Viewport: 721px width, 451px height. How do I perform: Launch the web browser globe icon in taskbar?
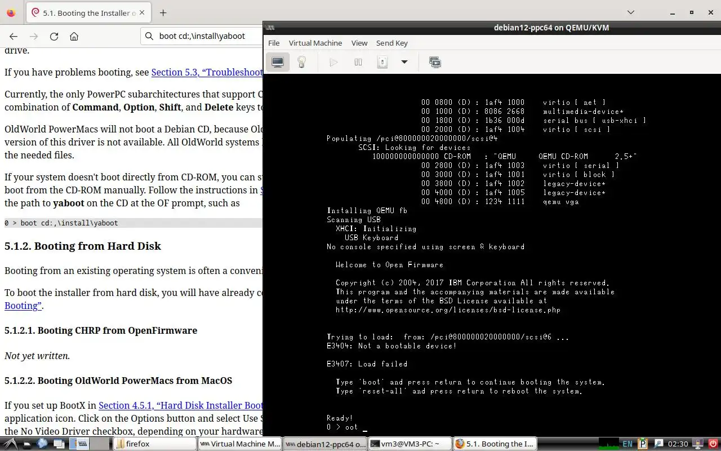point(42,444)
